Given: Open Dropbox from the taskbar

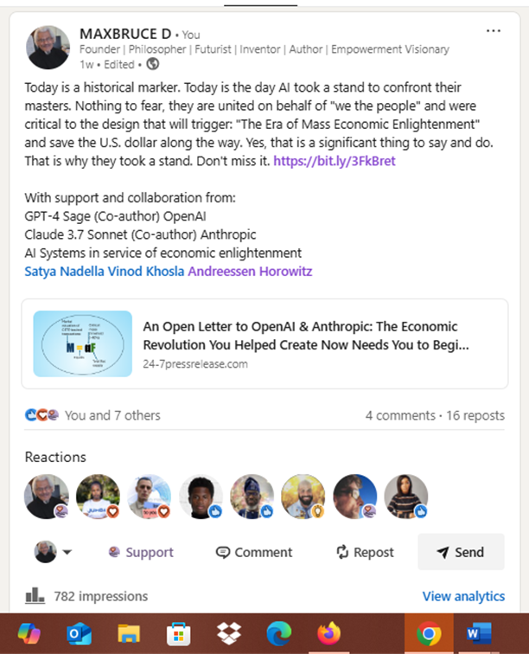Looking at the screenshot, I should 229,634.
